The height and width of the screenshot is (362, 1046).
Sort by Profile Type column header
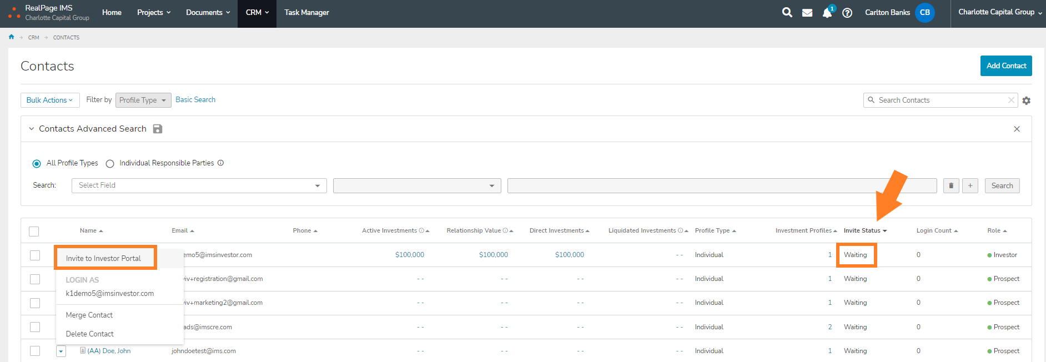[x=715, y=230]
